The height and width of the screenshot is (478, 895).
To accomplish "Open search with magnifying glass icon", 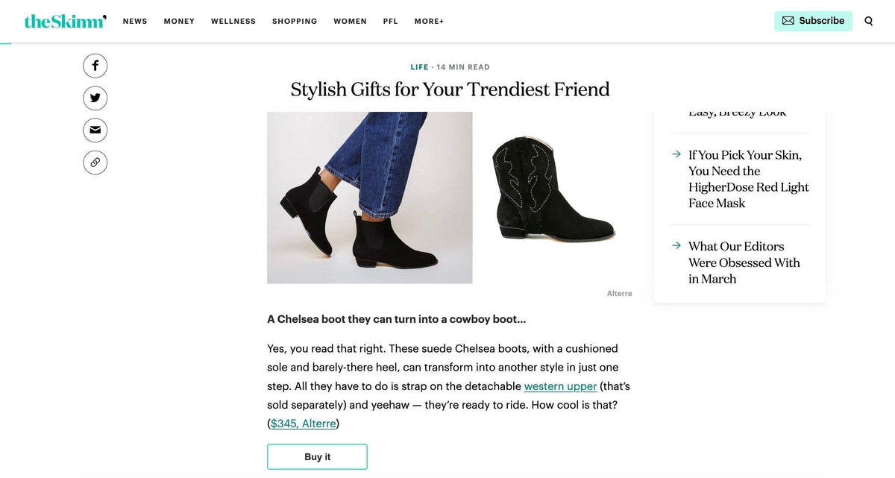I will [x=868, y=21].
